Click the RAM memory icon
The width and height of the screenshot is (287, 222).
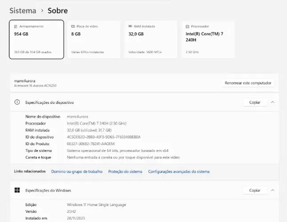(130, 26)
